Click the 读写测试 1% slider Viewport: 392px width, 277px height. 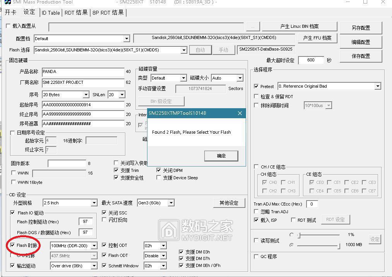point(318,235)
